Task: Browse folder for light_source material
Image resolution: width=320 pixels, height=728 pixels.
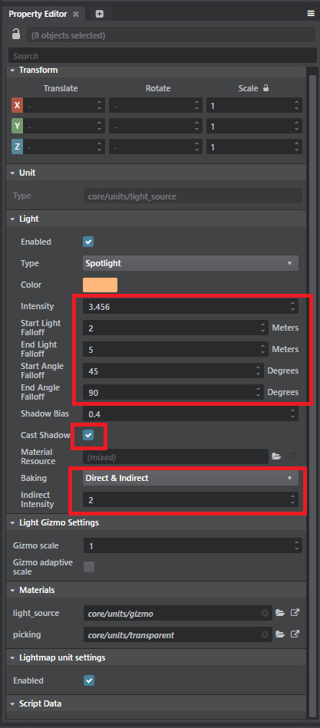Action: (279, 613)
